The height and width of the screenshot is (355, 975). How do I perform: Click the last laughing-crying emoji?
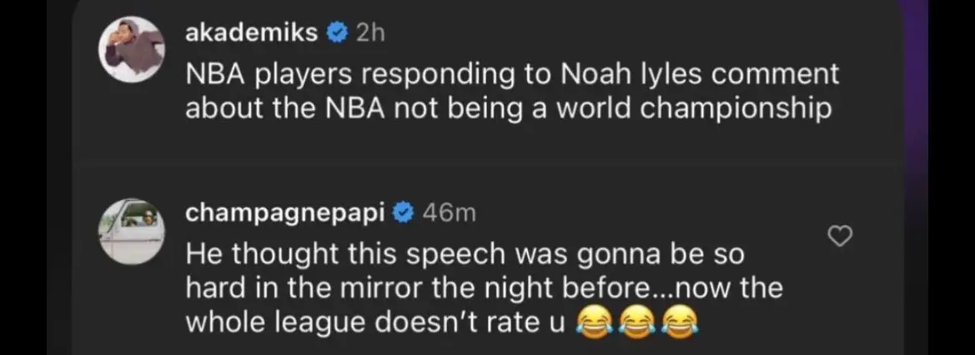tap(679, 322)
